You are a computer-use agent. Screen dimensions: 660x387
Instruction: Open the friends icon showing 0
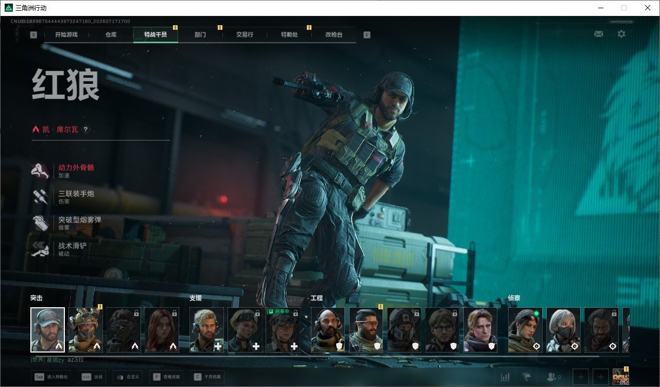(553, 377)
